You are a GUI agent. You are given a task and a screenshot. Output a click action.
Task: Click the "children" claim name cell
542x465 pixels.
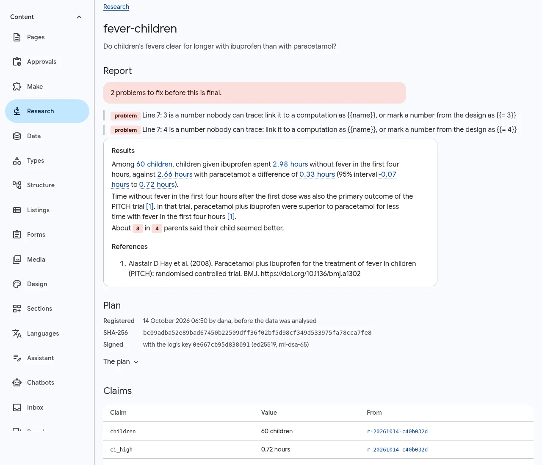click(x=123, y=432)
